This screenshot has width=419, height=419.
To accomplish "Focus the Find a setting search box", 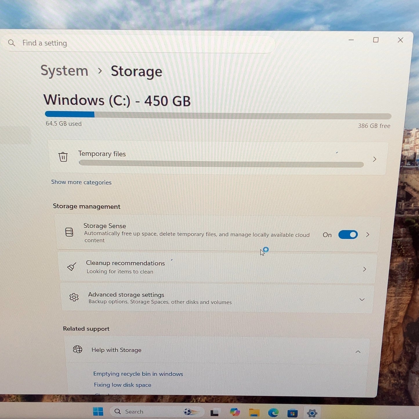I will (138, 43).
